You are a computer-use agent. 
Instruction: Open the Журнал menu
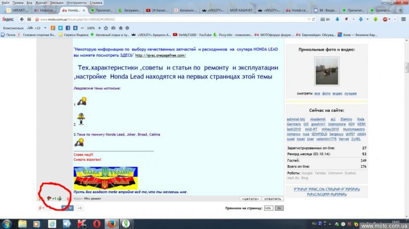[41, 2]
